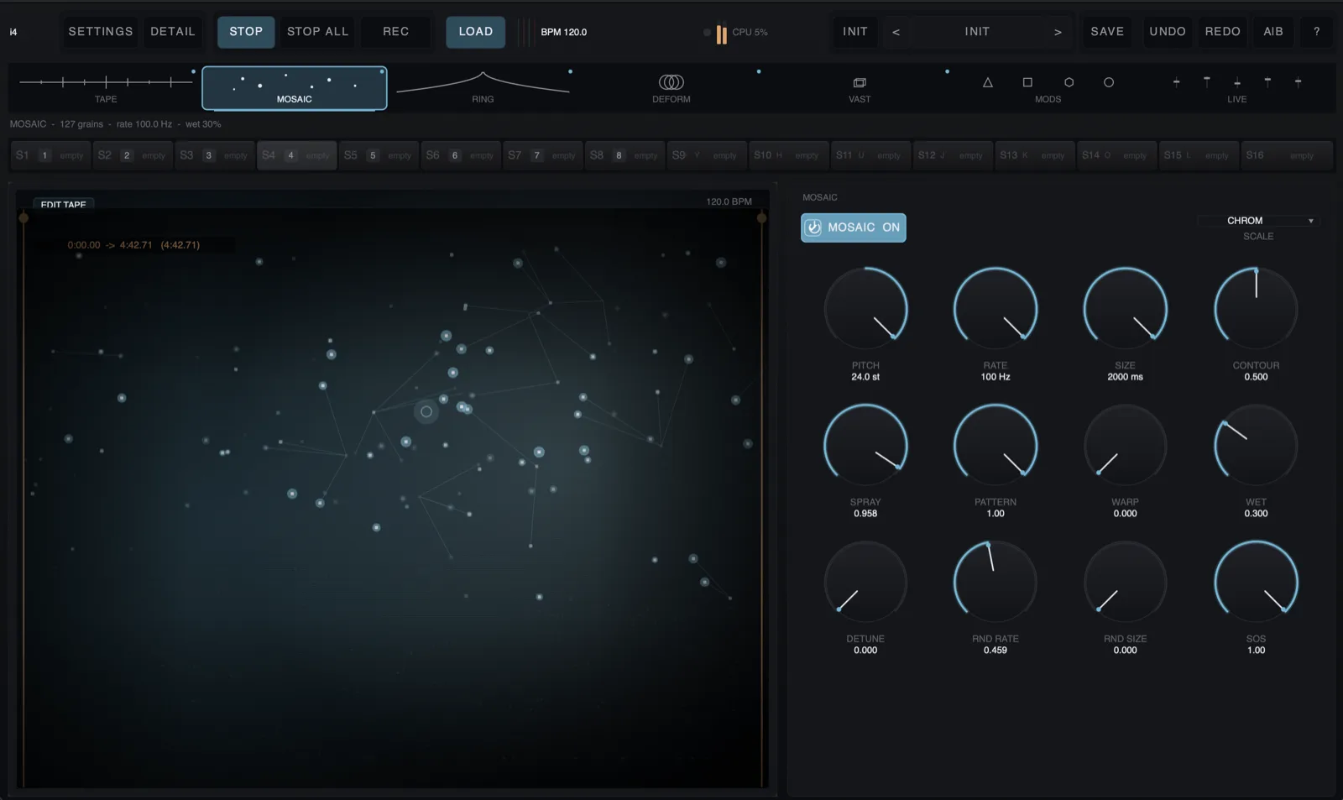
Task: Toggle the enable dot on the MOSAIC tab
Action: pos(382,71)
